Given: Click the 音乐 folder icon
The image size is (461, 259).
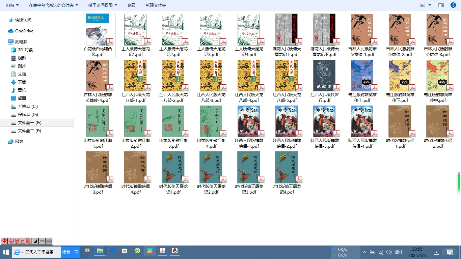Looking at the screenshot, I should pyautogui.click(x=13, y=90).
